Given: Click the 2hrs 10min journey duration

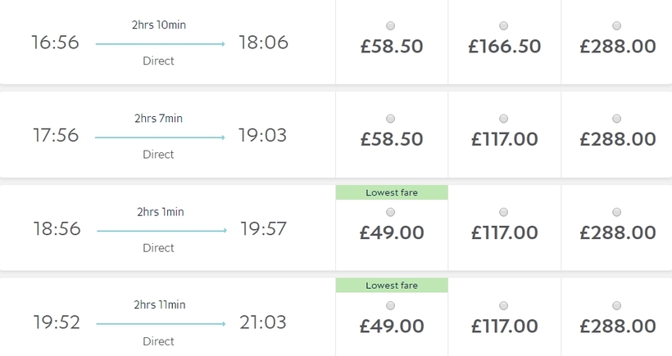Looking at the screenshot, I should (x=159, y=25).
